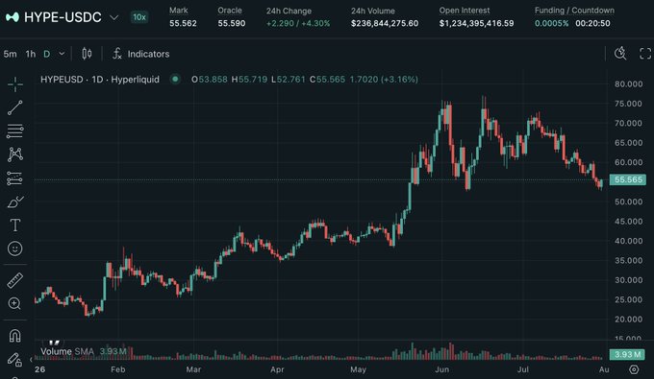Activate the ruler measure tool
The height and width of the screenshot is (379, 654).
coord(15,280)
